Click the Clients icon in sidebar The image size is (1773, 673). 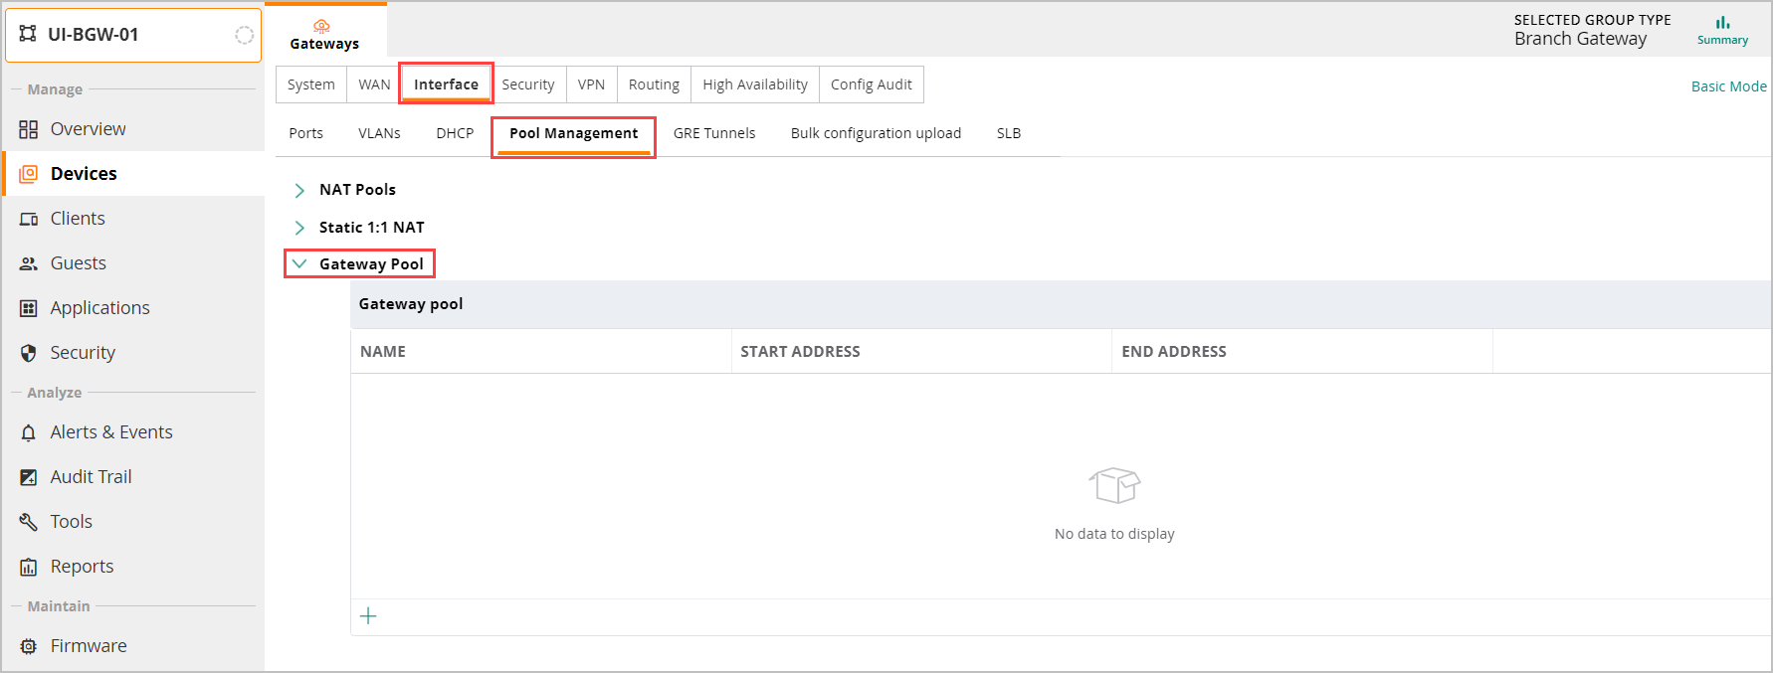(29, 219)
